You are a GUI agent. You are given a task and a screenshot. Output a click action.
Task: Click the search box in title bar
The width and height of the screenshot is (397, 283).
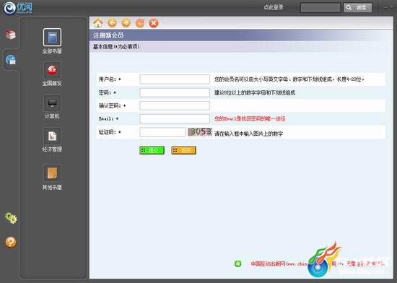(x=320, y=8)
